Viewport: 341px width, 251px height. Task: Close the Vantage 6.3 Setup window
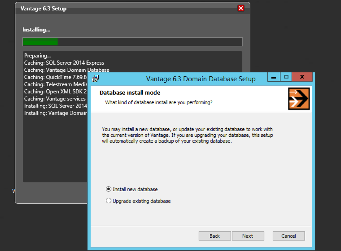click(241, 8)
